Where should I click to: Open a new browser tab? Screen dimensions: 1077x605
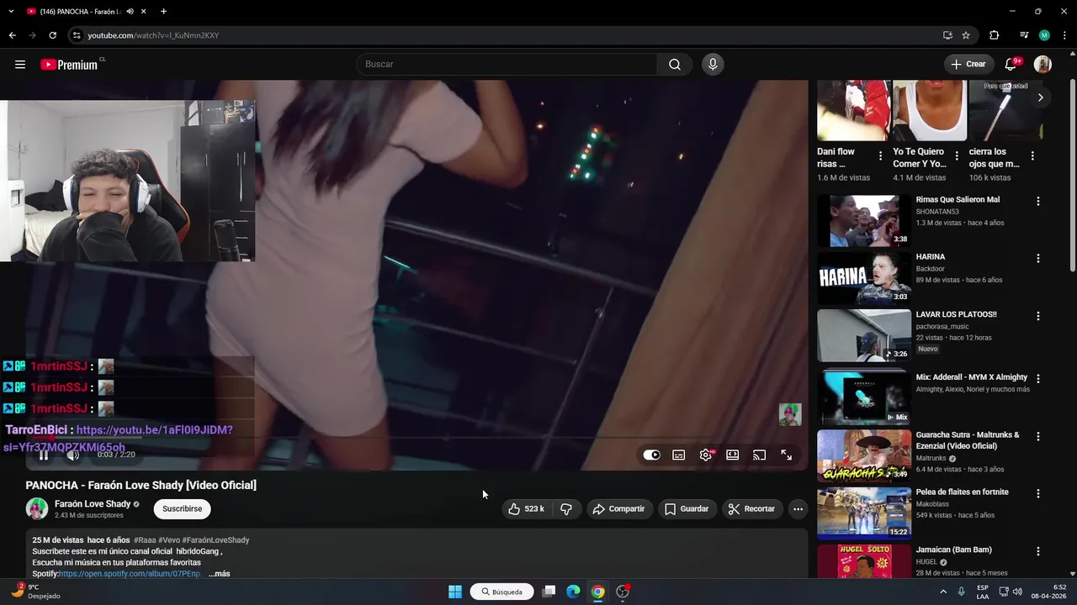pyautogui.click(x=163, y=12)
